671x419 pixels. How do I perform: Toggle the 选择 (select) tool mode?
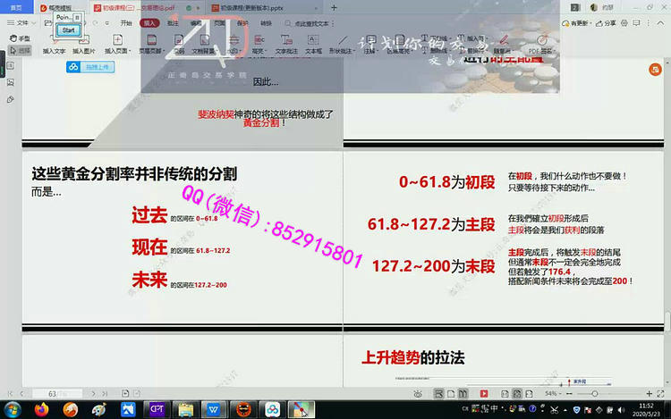click(x=18, y=50)
